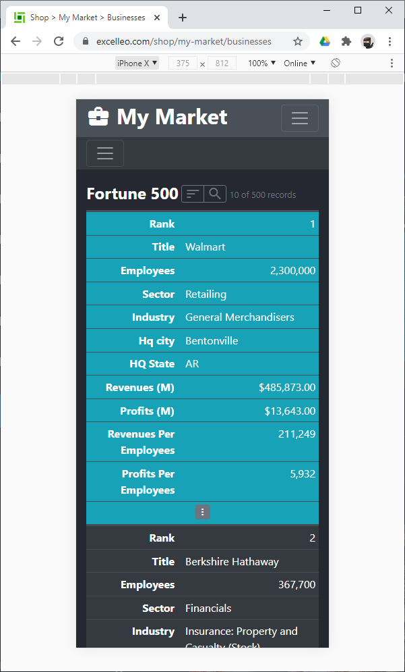Open the Online throttling dropdown
Viewport: 405px width, 672px height.
pyautogui.click(x=299, y=63)
